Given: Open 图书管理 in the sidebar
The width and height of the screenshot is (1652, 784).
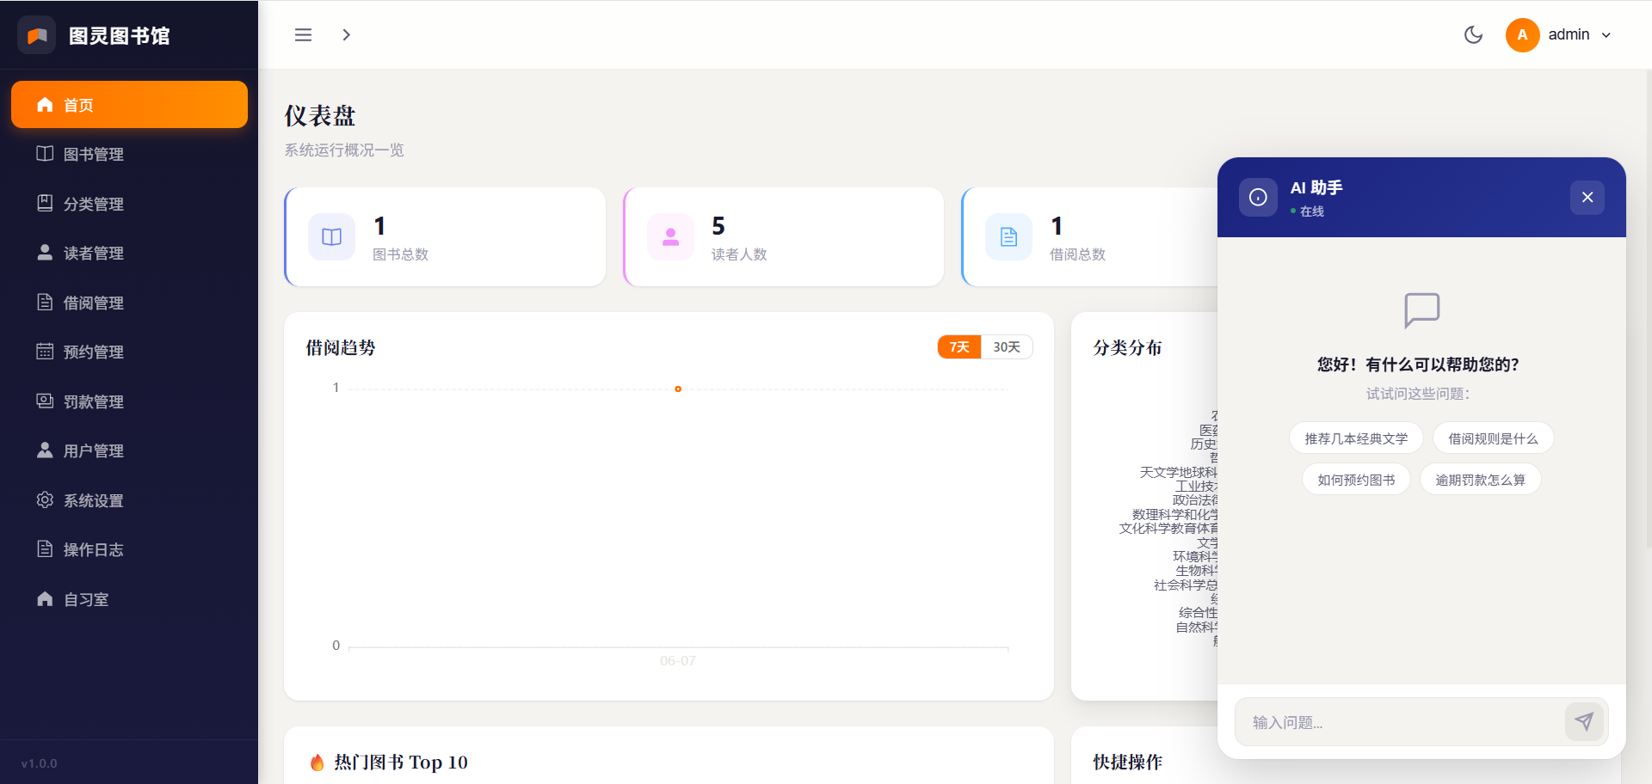Looking at the screenshot, I should (x=129, y=154).
